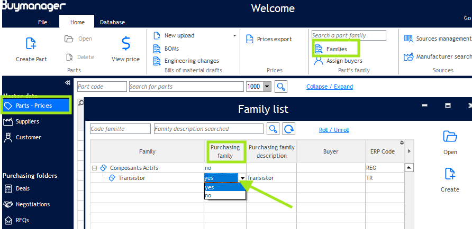Click the Assign buyers icon
The height and width of the screenshot is (229, 472).
(x=319, y=61)
